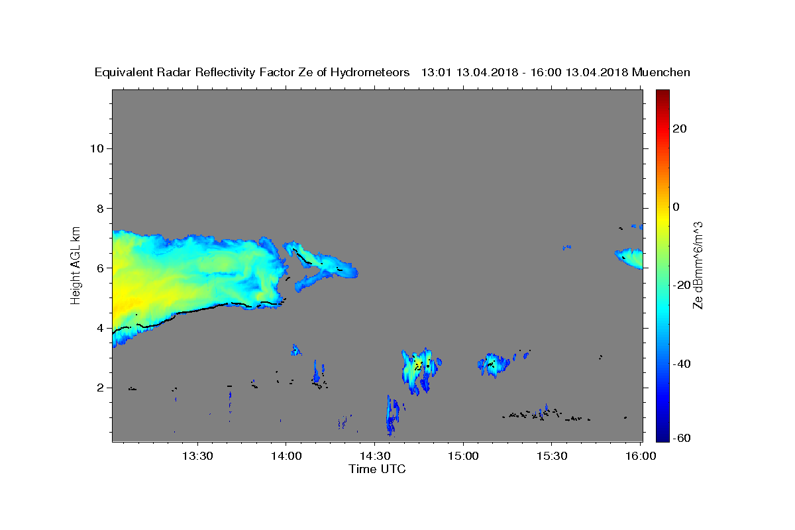Screen dimensions: 795x530
Task: Click the height tick label '4'
Action: click(99, 328)
